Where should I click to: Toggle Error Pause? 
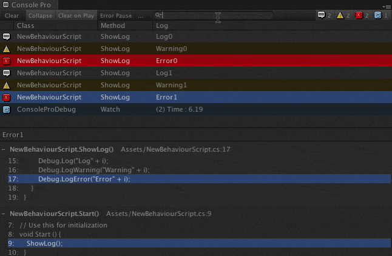click(116, 16)
